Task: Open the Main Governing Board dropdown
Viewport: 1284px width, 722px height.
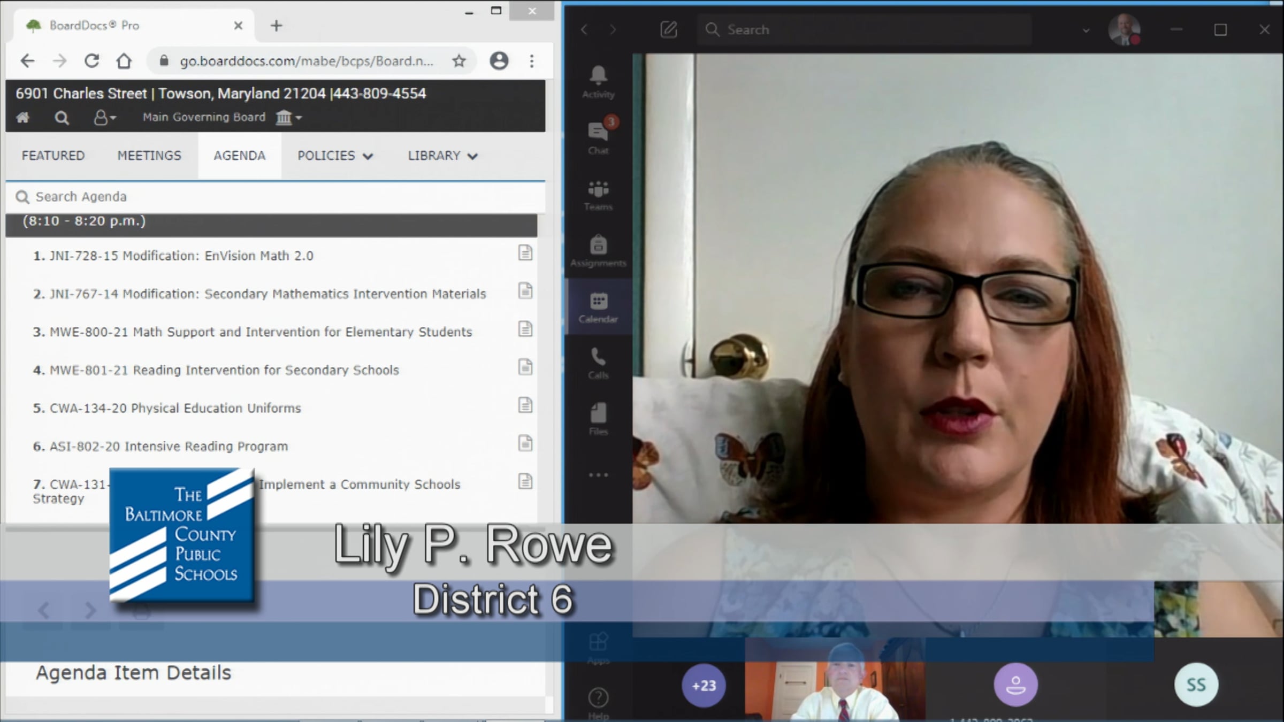Action: pyautogui.click(x=289, y=117)
